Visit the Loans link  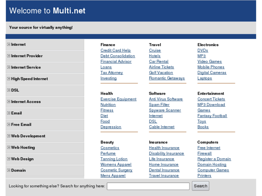pyautogui.click(x=106, y=67)
